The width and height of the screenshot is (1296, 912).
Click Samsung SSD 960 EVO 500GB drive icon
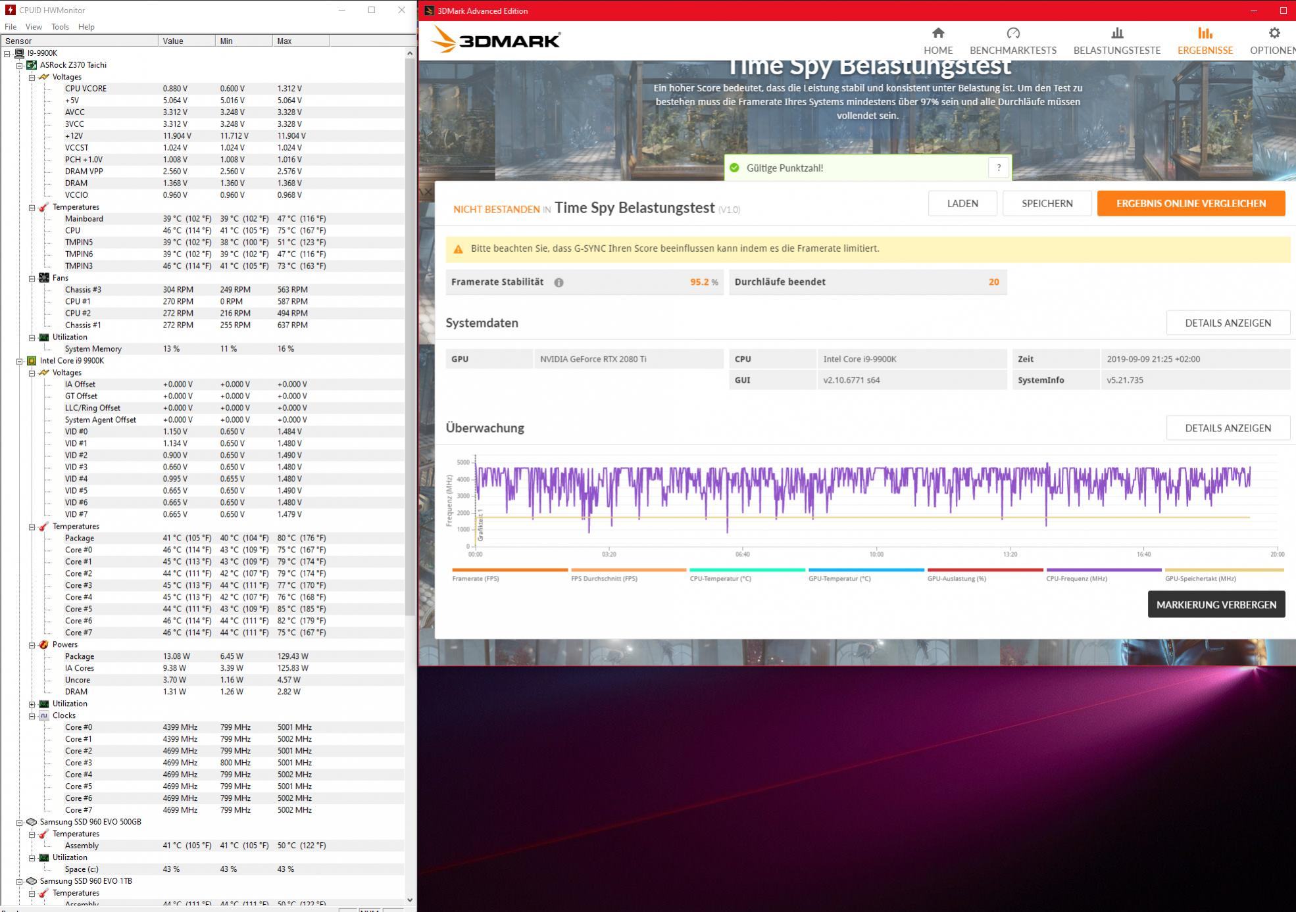click(31, 822)
